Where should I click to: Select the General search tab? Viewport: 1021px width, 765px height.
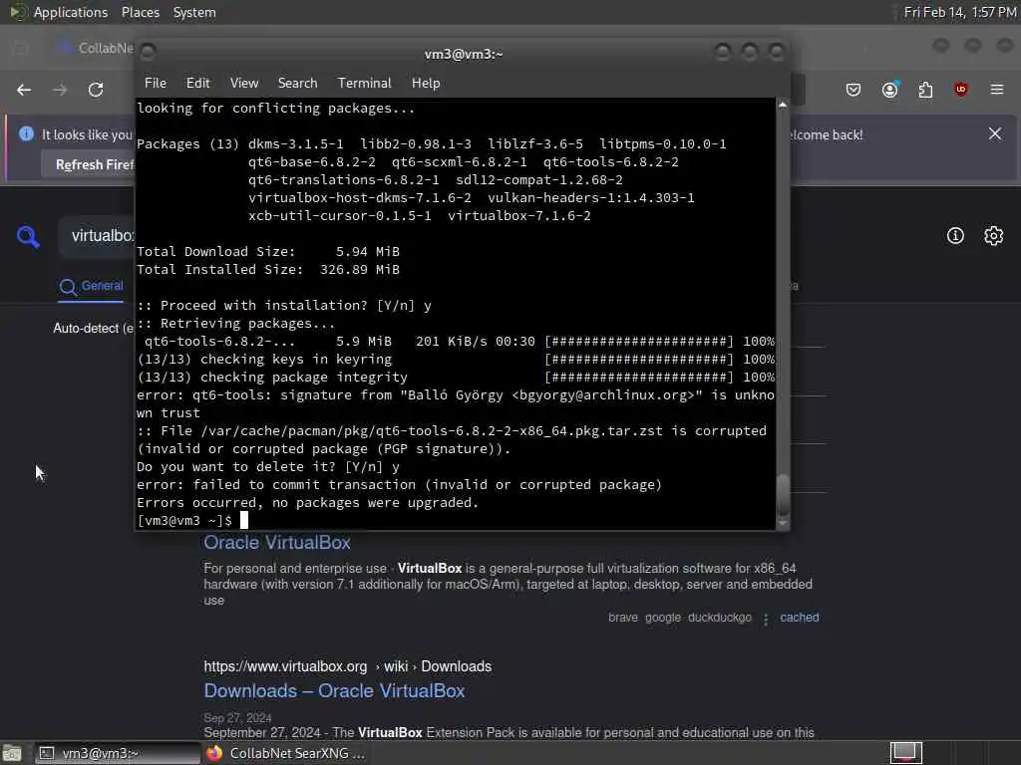[x=91, y=287]
